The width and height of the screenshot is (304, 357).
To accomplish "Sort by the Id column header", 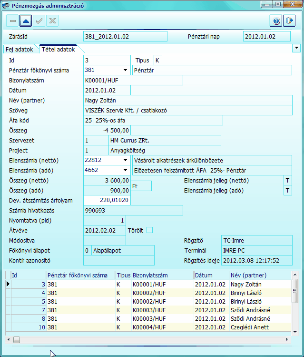I will pyautogui.click(x=29, y=275).
